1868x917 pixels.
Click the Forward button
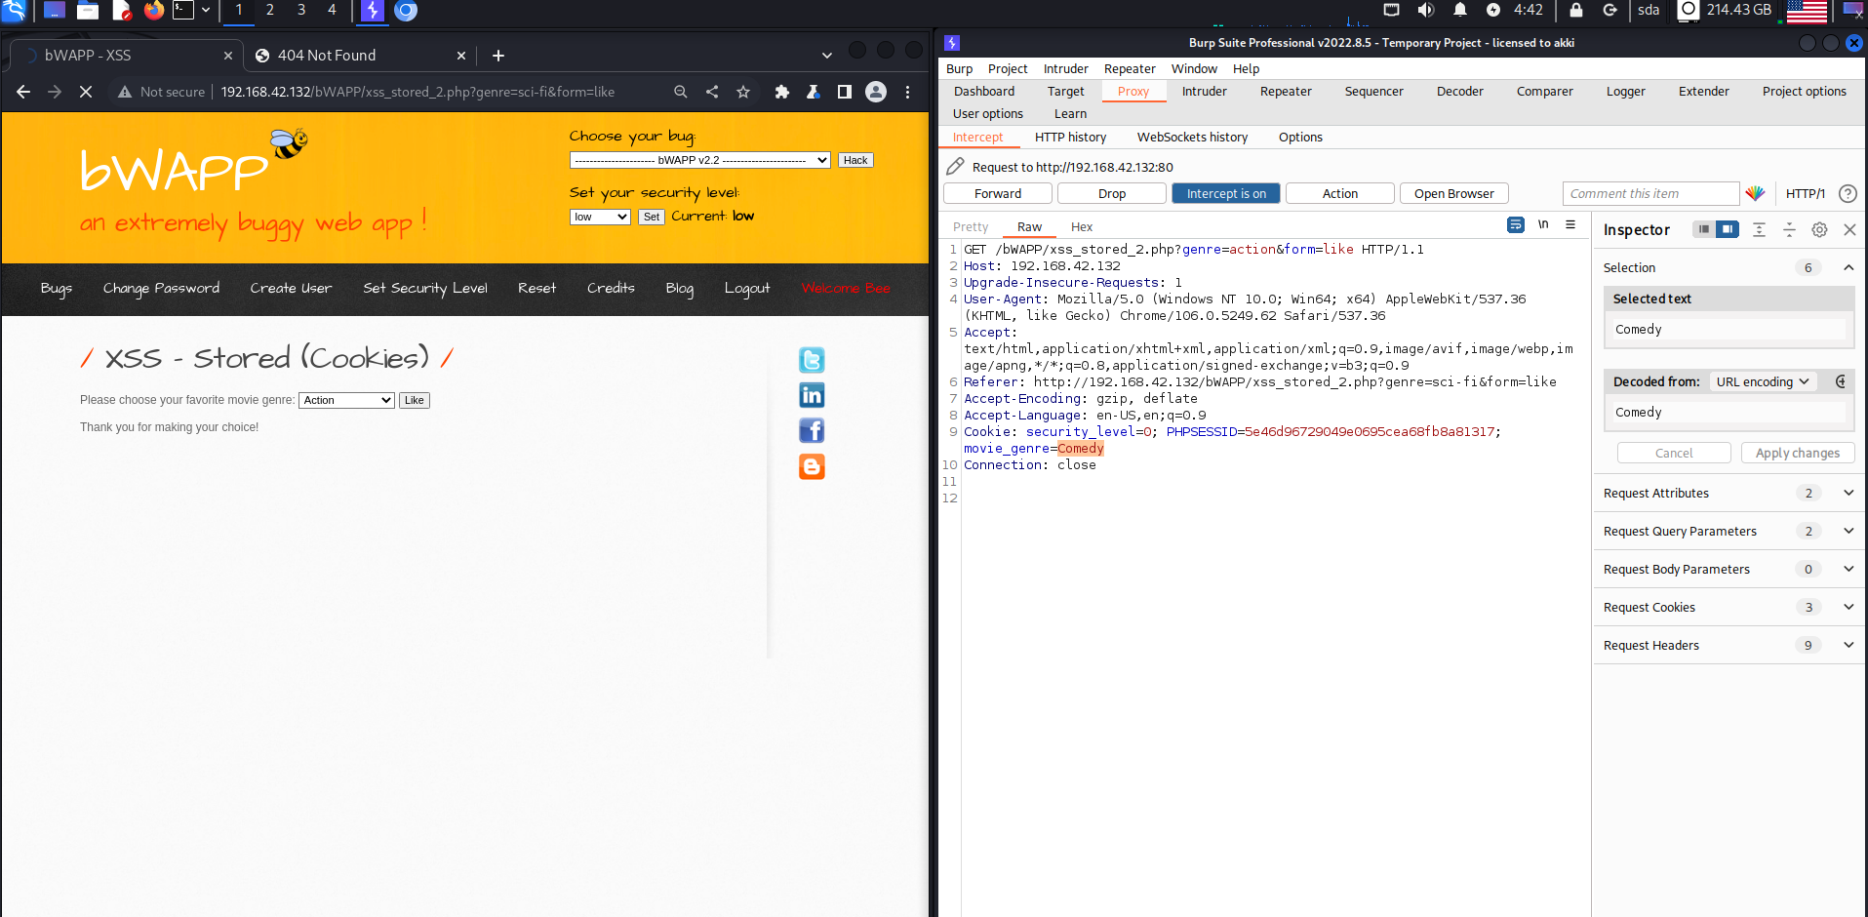tap(997, 193)
